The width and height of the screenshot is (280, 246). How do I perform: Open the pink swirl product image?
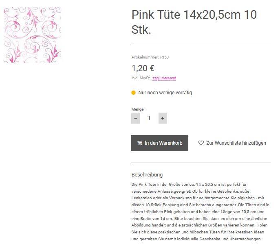(x=33, y=35)
